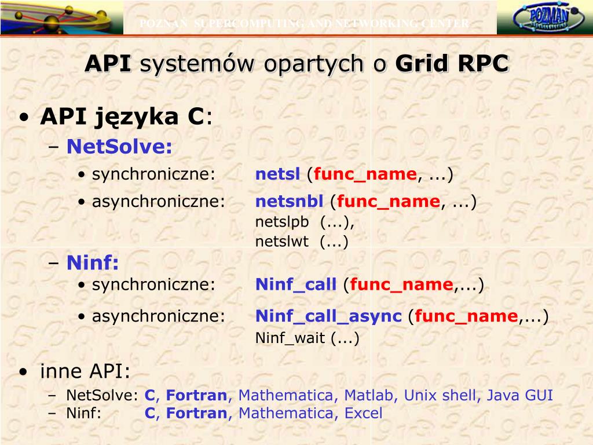Click the "Ninf:" label in the inne API list

coord(84,413)
